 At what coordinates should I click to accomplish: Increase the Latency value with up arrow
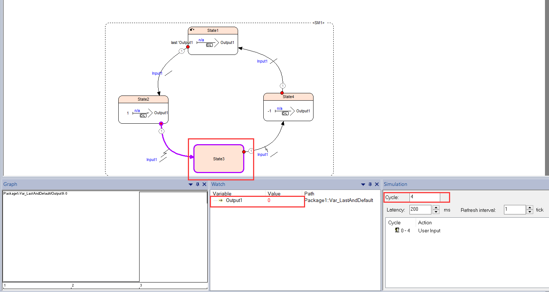[436, 207]
